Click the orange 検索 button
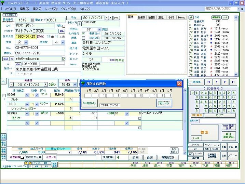This screenshot has width=245, height=184. [x=204, y=132]
